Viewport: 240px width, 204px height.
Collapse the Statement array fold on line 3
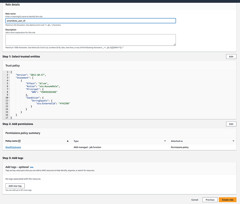pos(9,78)
